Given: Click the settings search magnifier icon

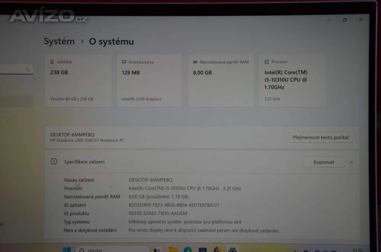Looking at the screenshot, I should click(28, 69).
